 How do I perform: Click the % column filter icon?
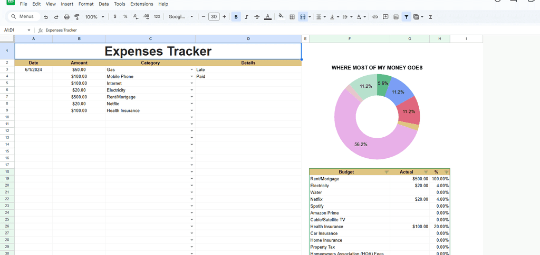[447, 172]
